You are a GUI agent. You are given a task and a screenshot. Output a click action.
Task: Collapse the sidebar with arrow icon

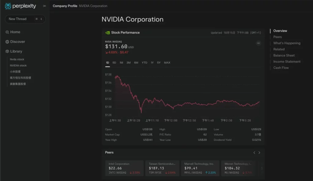coord(45,6)
